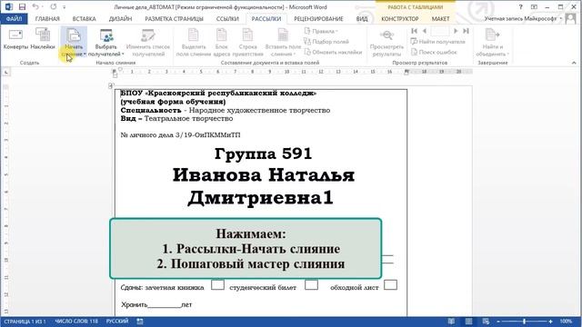Screen dimensions: 582x327
Task: Switch to the ВСТАВКА tab
Action: click(85, 18)
